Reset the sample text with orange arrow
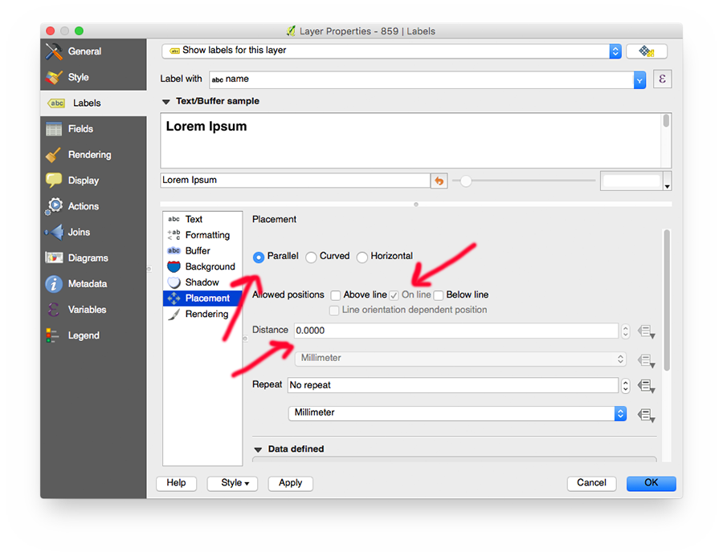The width and height of the screenshot is (723, 556). coord(439,181)
